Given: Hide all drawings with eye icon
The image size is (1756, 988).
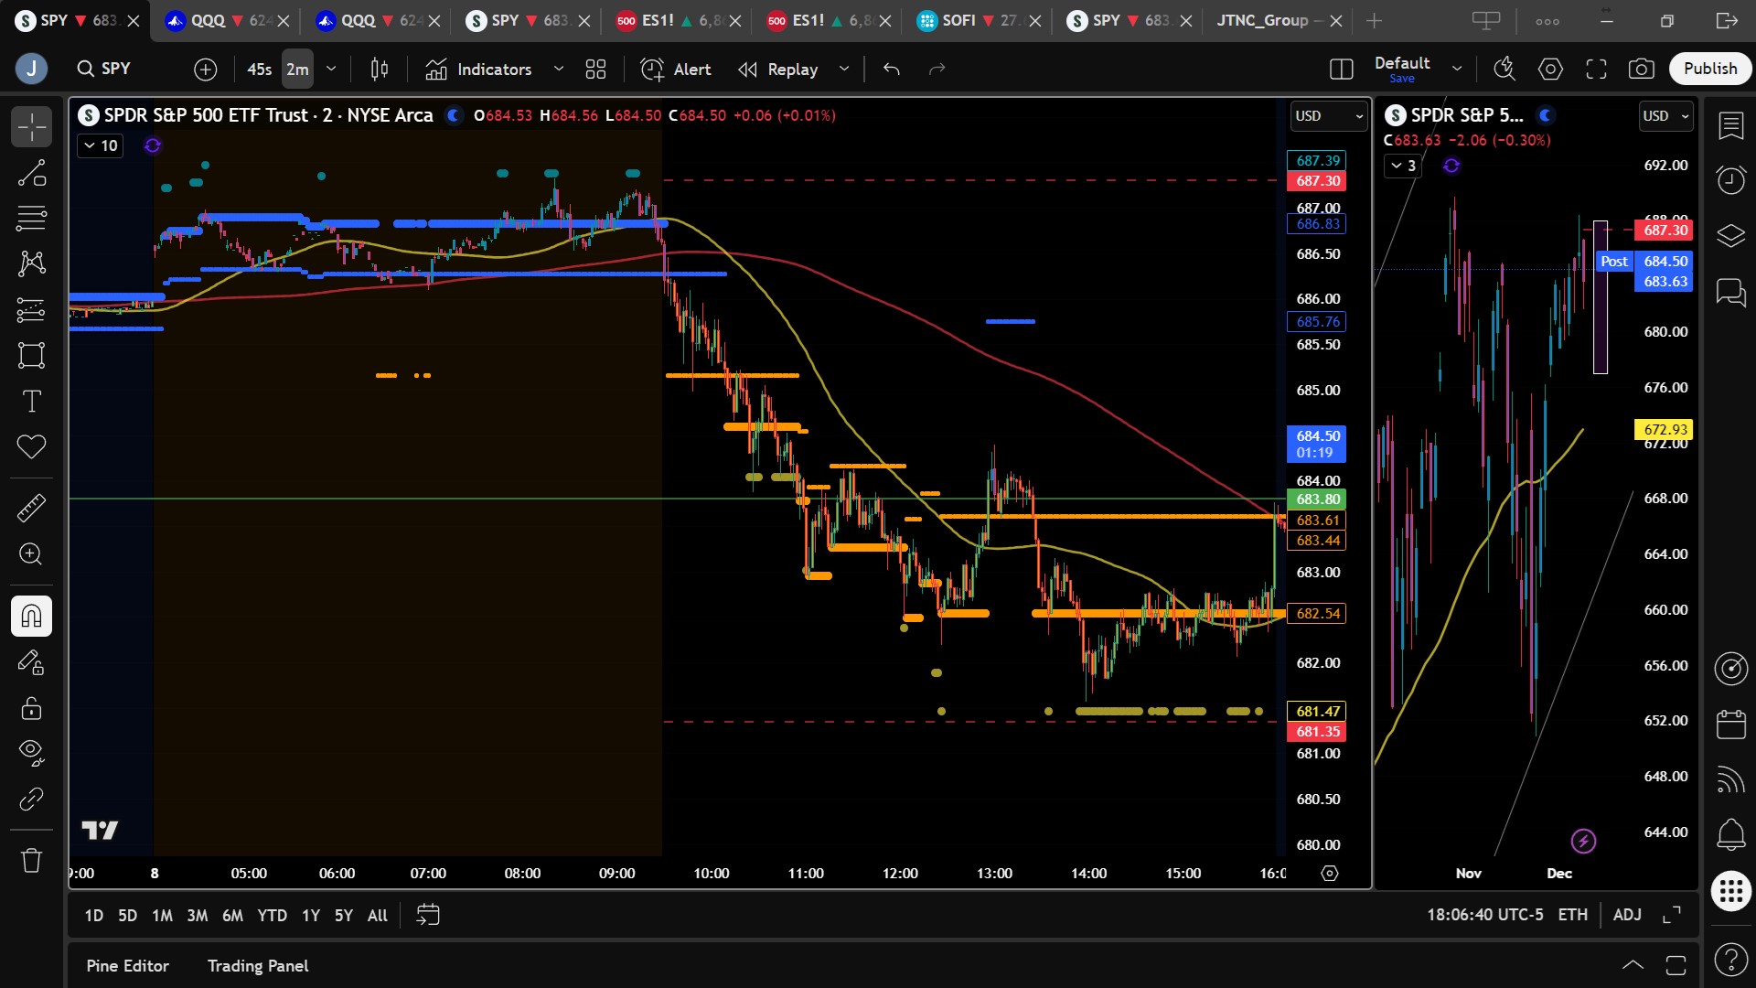Looking at the screenshot, I should point(31,752).
